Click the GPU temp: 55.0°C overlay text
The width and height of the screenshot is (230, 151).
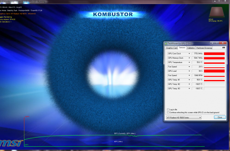pyautogui.click(x=216, y=21)
